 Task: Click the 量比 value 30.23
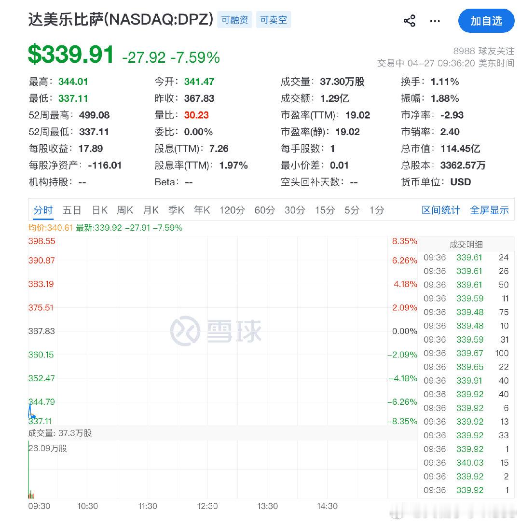pos(196,115)
